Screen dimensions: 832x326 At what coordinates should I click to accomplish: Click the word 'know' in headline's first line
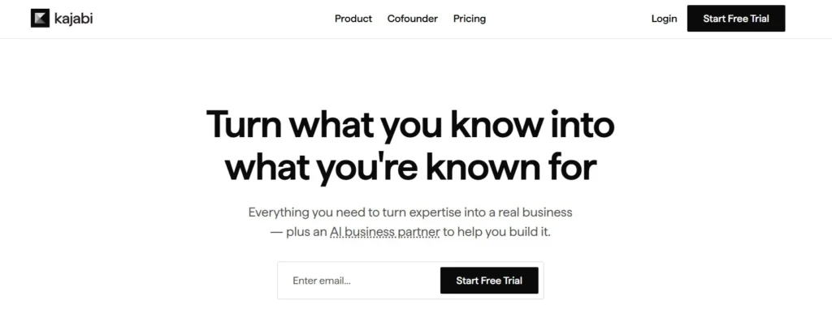tap(496, 124)
